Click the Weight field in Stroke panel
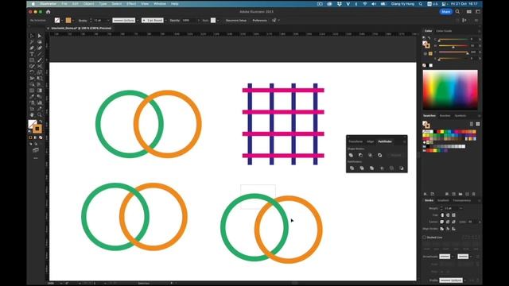Image resolution: width=509 pixels, height=286 pixels. (451, 208)
